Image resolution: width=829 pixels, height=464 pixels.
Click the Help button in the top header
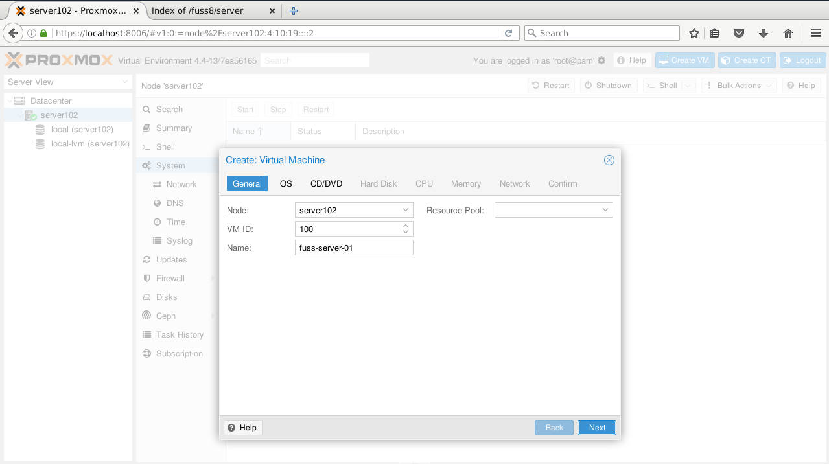(x=632, y=60)
